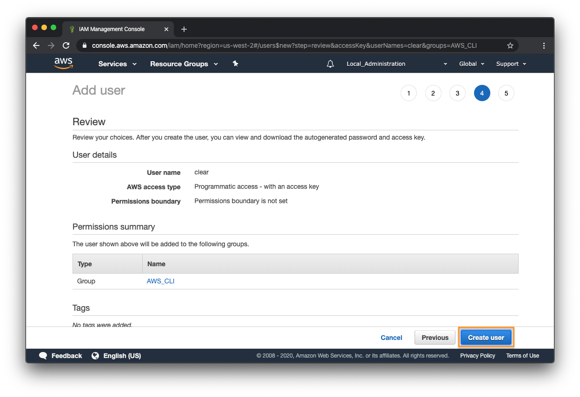The height and width of the screenshot is (397, 580).
Task: Open a new browser tab
Action: [x=184, y=29]
